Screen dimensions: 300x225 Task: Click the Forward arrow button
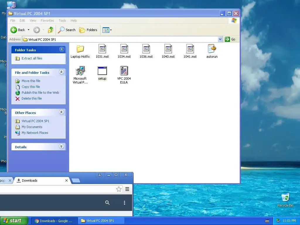pos(37,30)
